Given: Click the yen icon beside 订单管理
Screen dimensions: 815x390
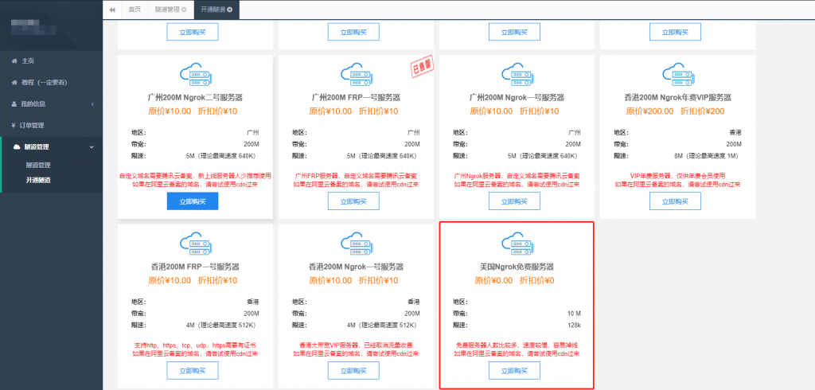Looking at the screenshot, I should pyautogui.click(x=14, y=125).
